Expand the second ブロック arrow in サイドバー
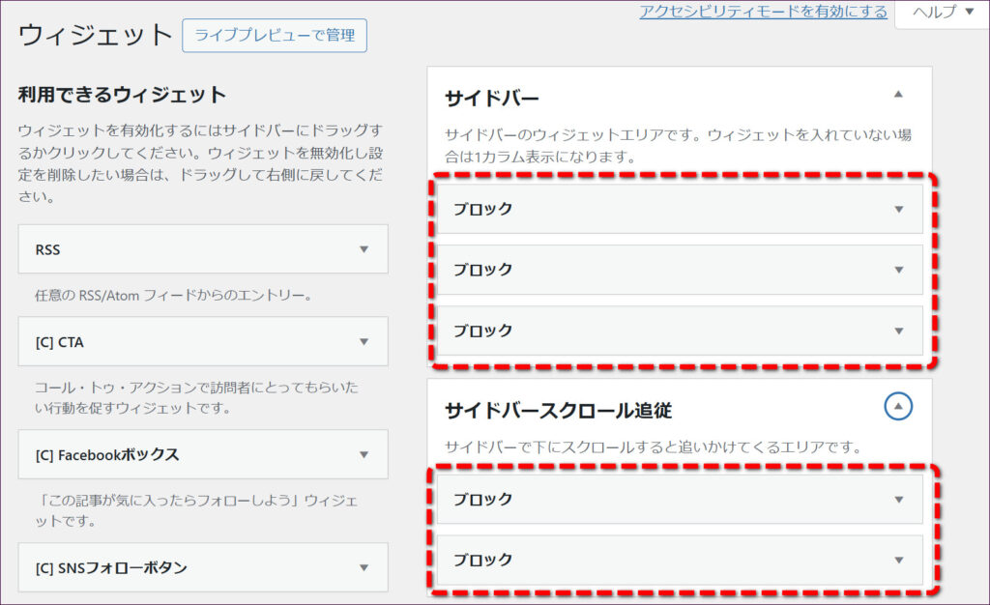 click(898, 270)
